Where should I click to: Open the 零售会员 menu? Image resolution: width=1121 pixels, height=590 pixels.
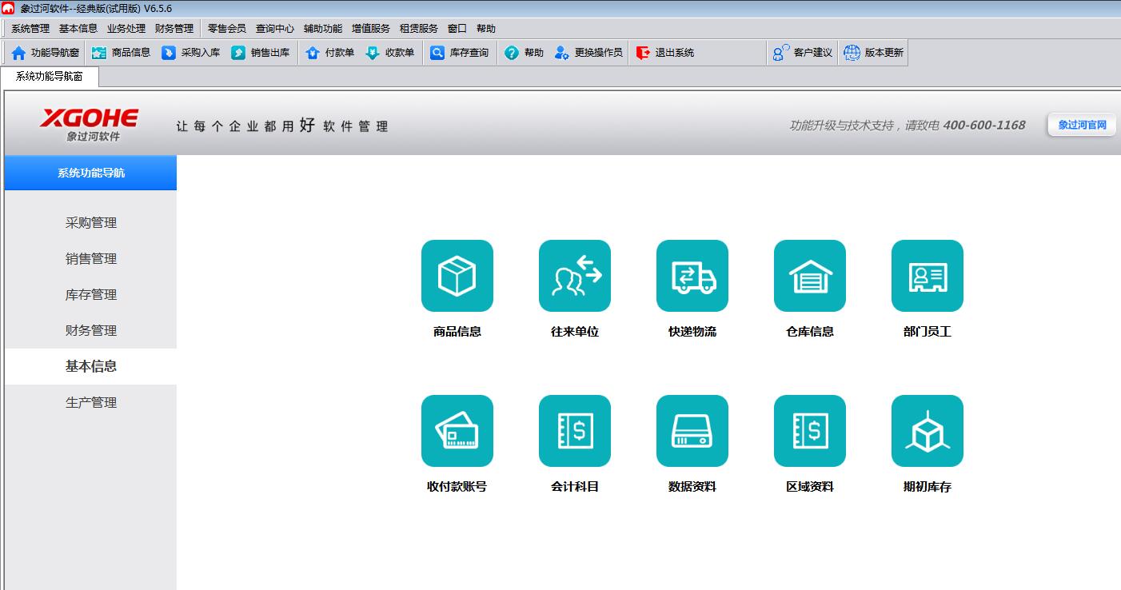227,28
